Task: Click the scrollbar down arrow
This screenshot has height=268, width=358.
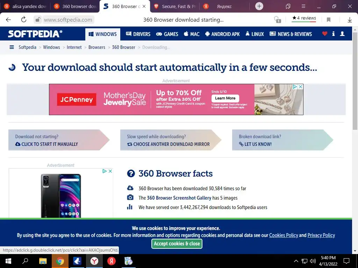Action: [355, 251]
